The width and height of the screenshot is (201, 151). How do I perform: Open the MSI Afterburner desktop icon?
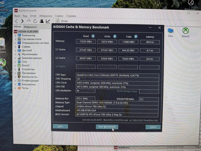pyautogui.click(x=3, y=67)
